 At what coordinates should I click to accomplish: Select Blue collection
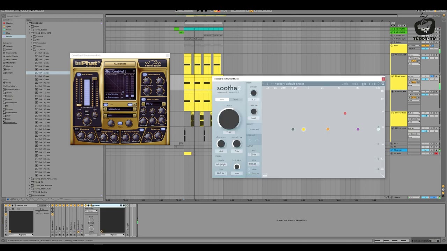click(x=8, y=33)
